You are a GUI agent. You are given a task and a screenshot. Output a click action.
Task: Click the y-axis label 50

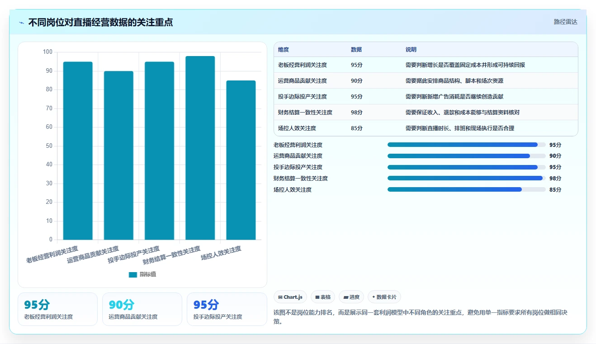point(49,146)
